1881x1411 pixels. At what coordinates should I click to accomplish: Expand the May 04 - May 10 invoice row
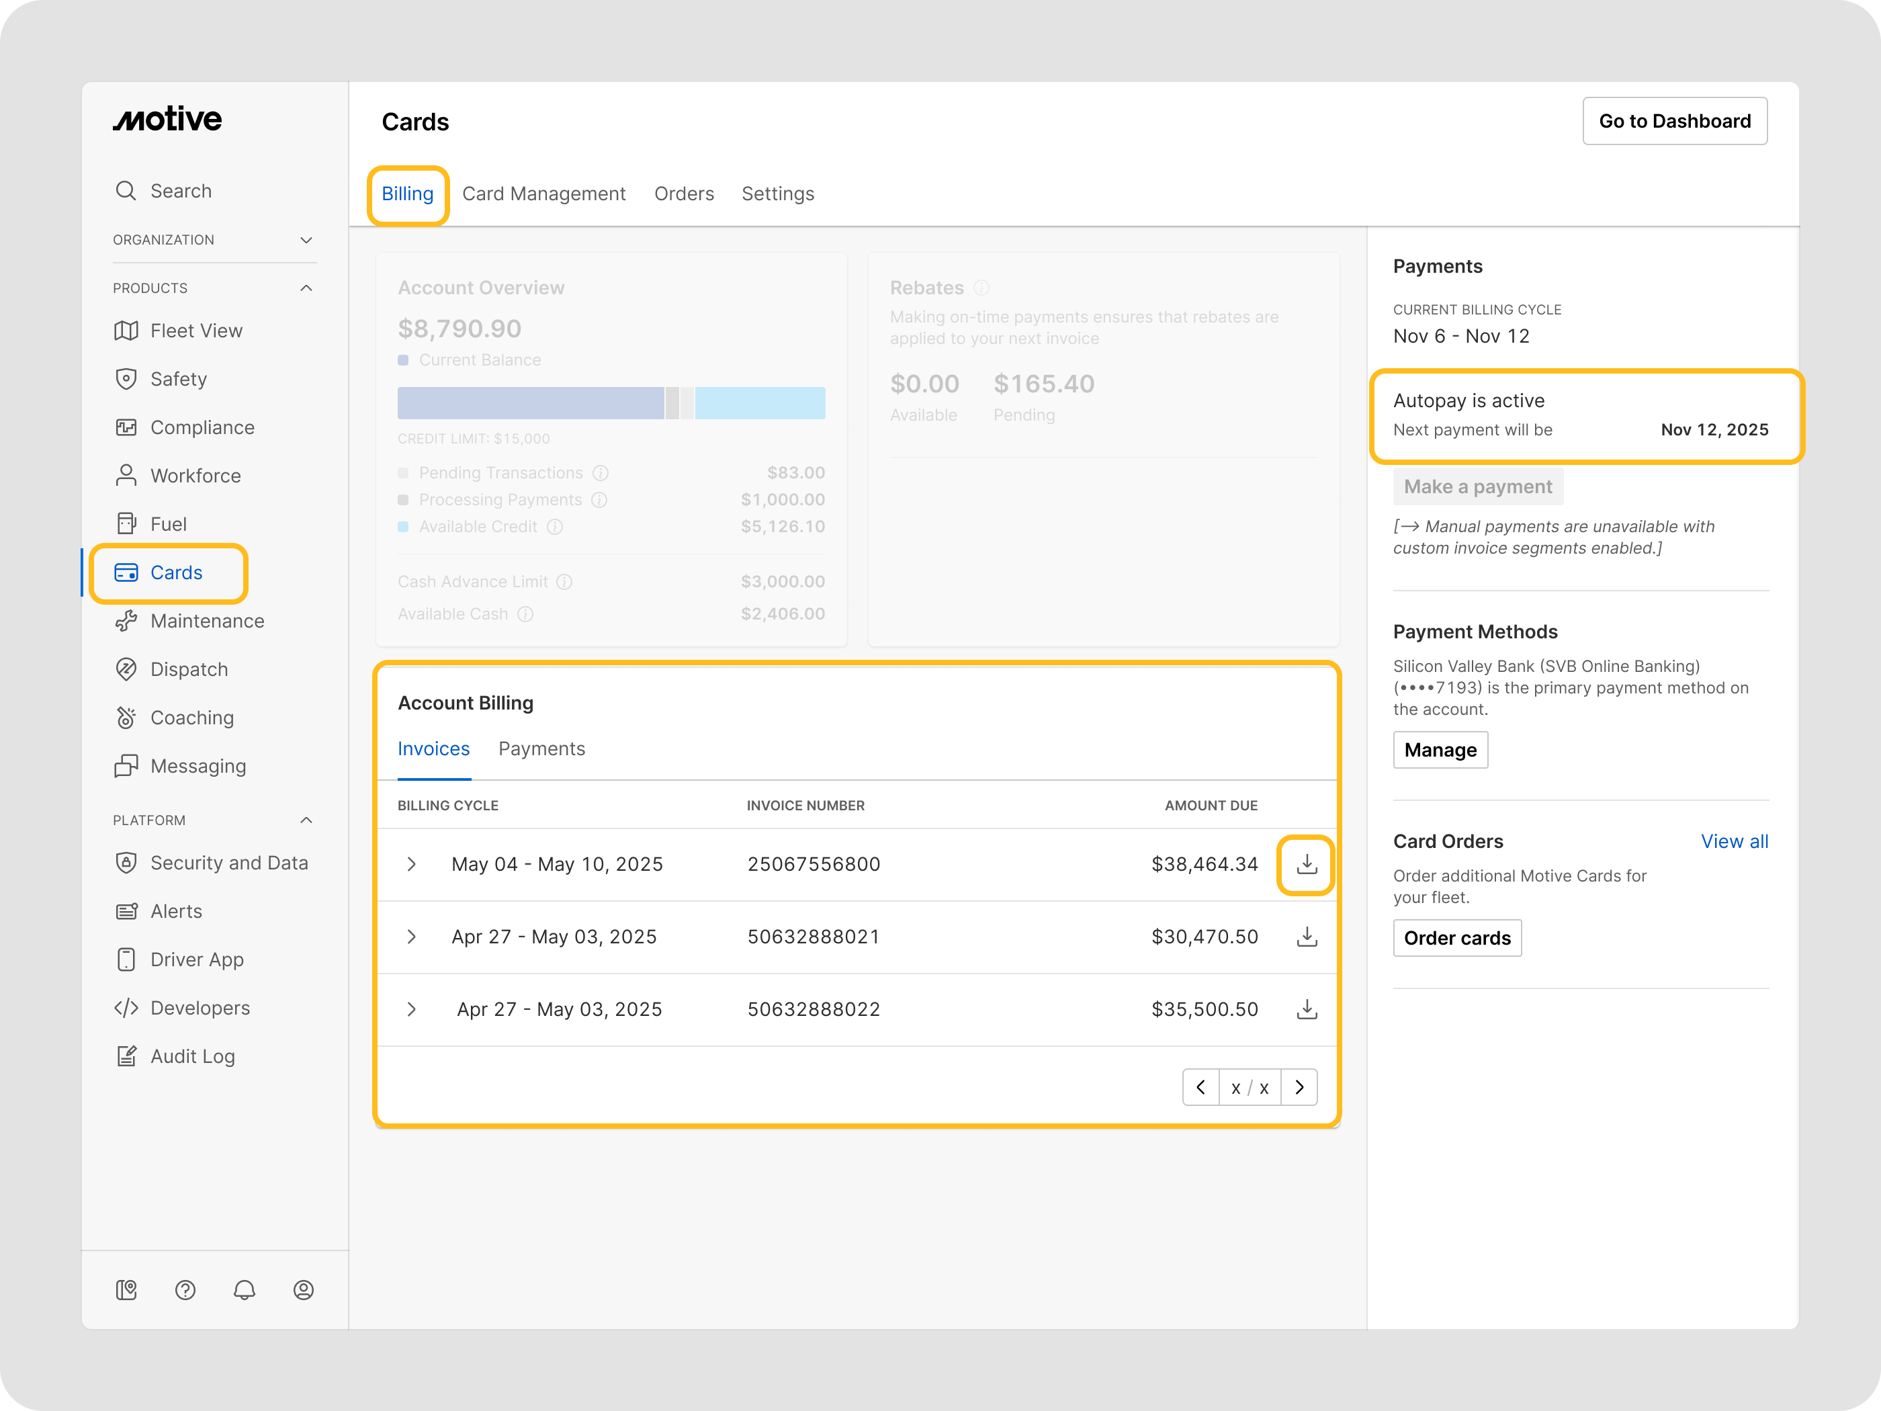[412, 864]
